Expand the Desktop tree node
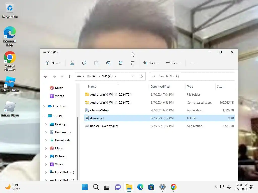 pos(46,124)
